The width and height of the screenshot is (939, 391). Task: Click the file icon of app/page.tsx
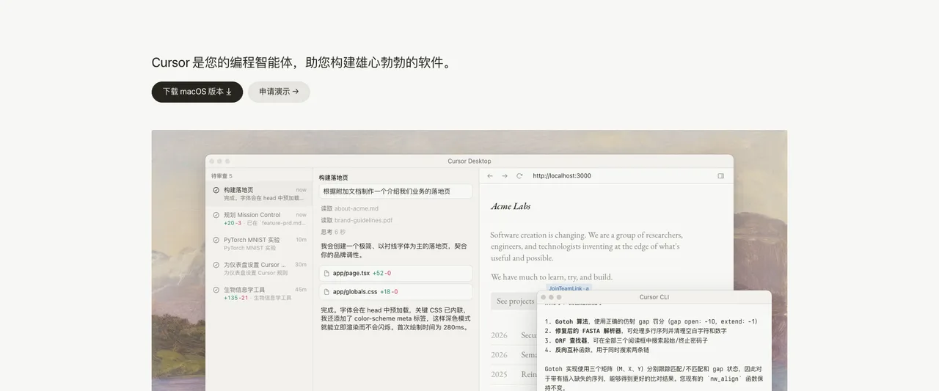coord(326,273)
